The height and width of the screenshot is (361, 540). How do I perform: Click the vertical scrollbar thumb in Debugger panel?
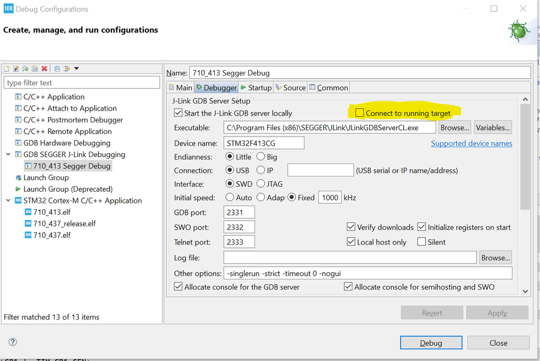[x=525, y=156]
